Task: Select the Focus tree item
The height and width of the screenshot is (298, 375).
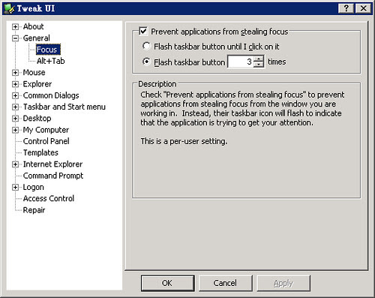Action: point(48,50)
